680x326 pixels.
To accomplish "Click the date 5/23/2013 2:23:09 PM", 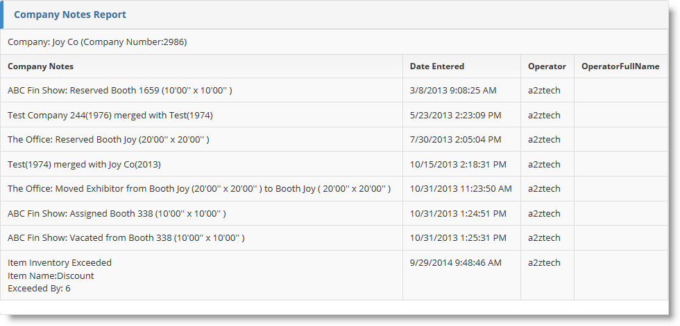I will coord(456,115).
